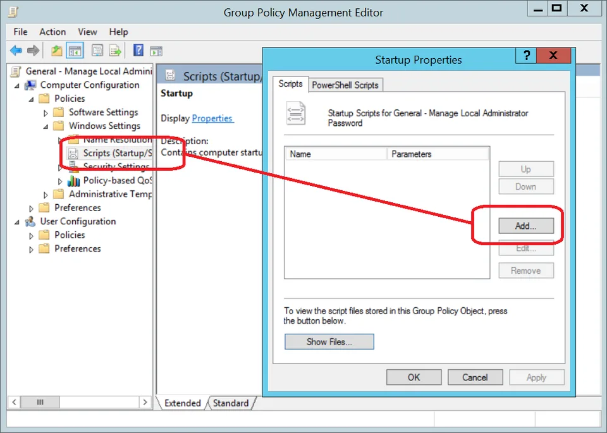Click the Apply button
The width and height of the screenshot is (607, 433).
click(x=536, y=377)
